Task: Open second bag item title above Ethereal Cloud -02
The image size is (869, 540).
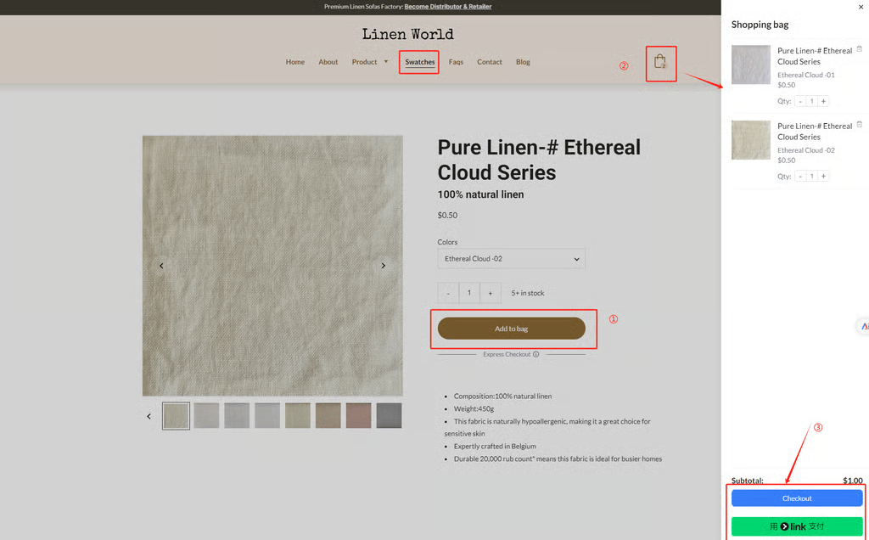Action: coord(815,132)
